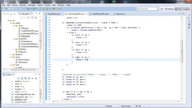Open the New Java Class dropdown arrow
Viewport: 192px width, 108px height.
pos(50,9)
